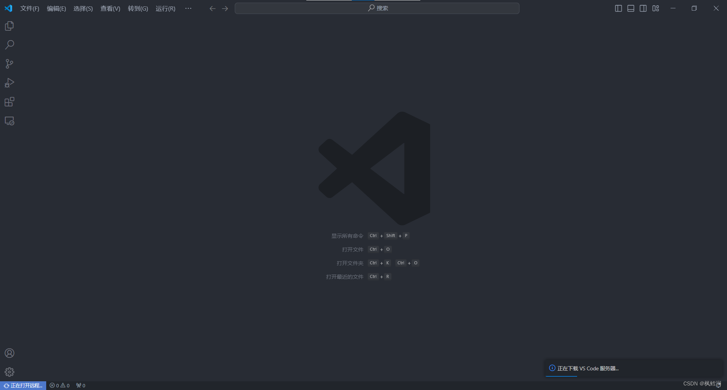
Task: Click the 正在打开远程 status bar indicator
Action: tap(23, 385)
